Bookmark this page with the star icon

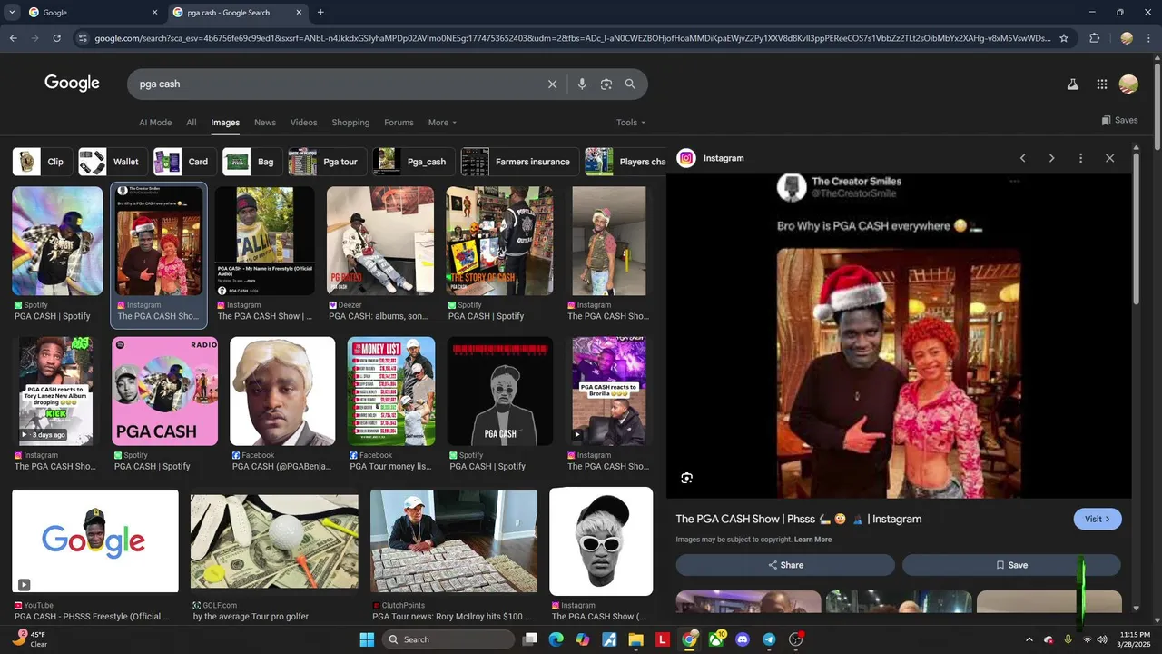click(1064, 38)
